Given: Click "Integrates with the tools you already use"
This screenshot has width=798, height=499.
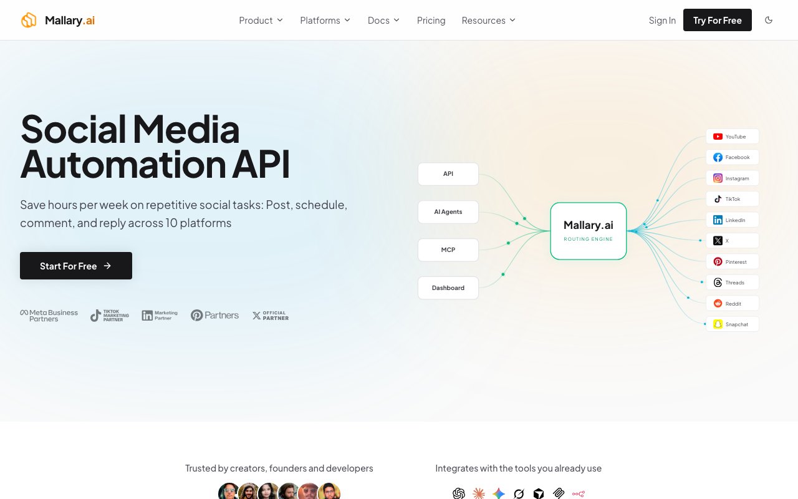Looking at the screenshot, I should [x=519, y=468].
